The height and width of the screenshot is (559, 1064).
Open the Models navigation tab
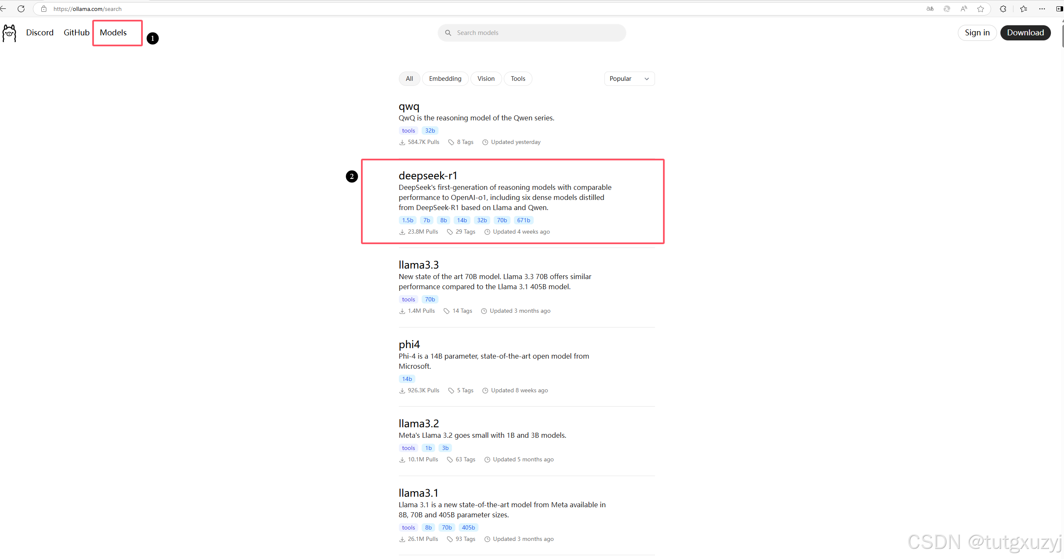coord(113,33)
